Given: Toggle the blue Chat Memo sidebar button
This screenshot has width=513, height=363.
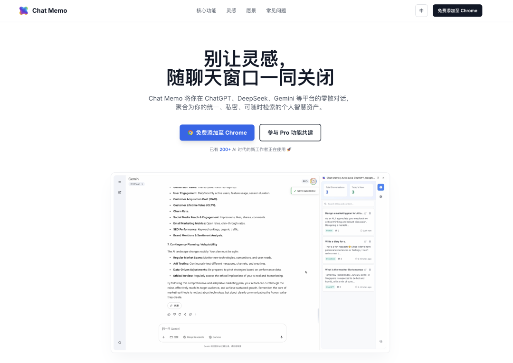Looking at the screenshot, I should 381,187.
